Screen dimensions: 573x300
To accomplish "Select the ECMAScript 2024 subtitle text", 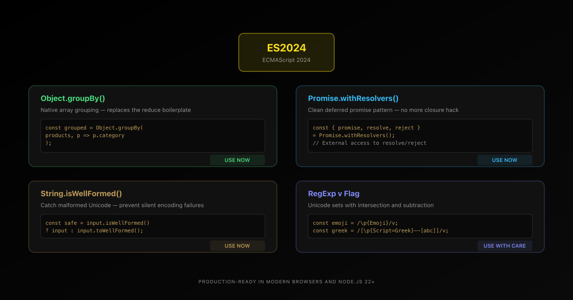I will 286,60.
